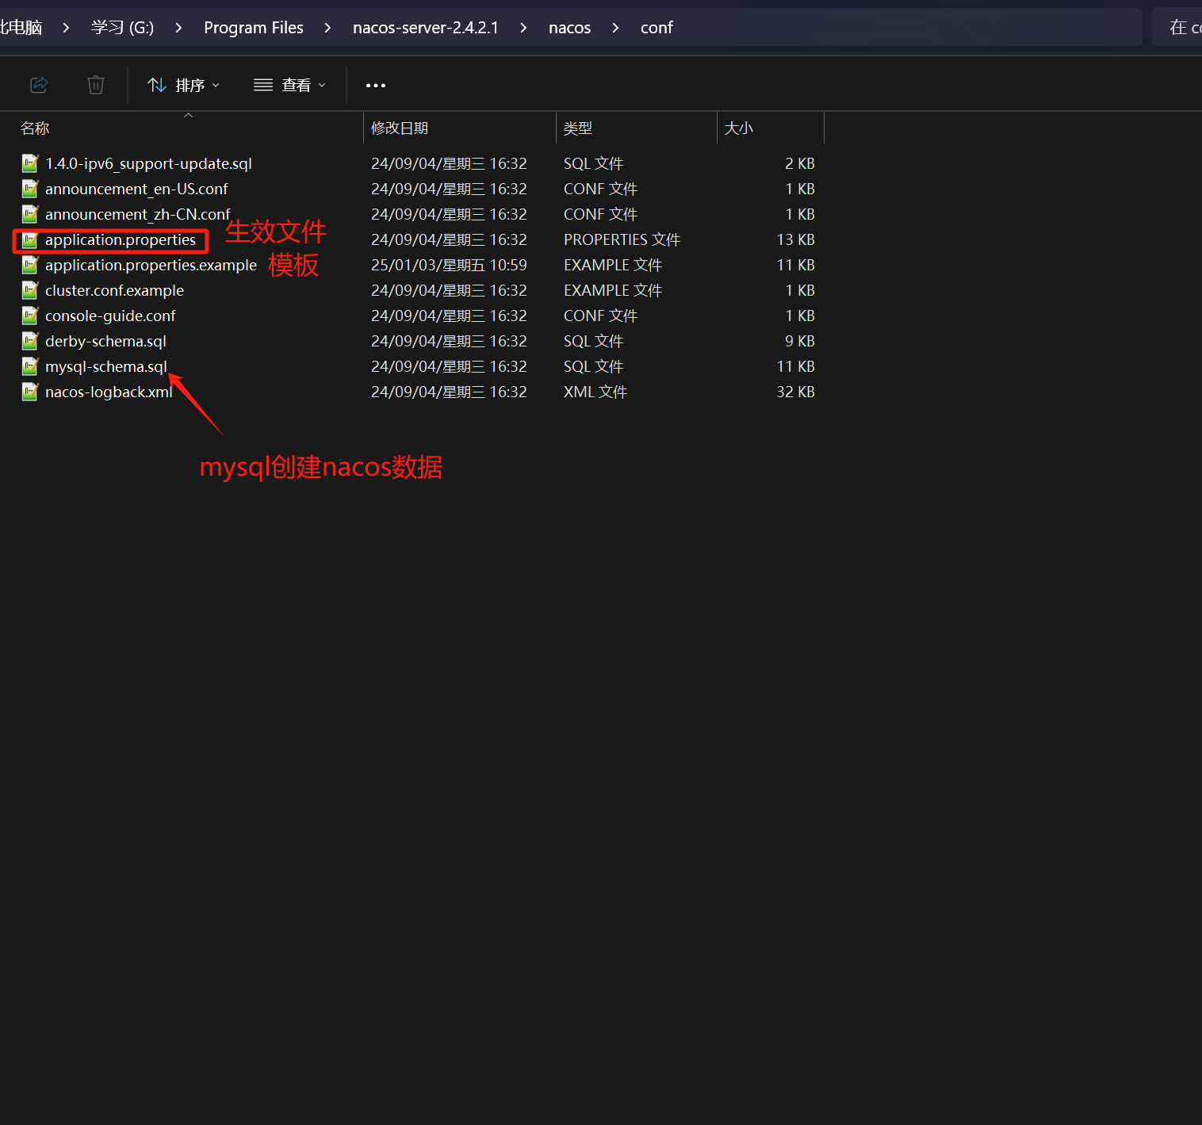Click the cluster.conf.example file icon
Image resolution: width=1202 pixels, height=1125 pixels.
pyautogui.click(x=30, y=290)
